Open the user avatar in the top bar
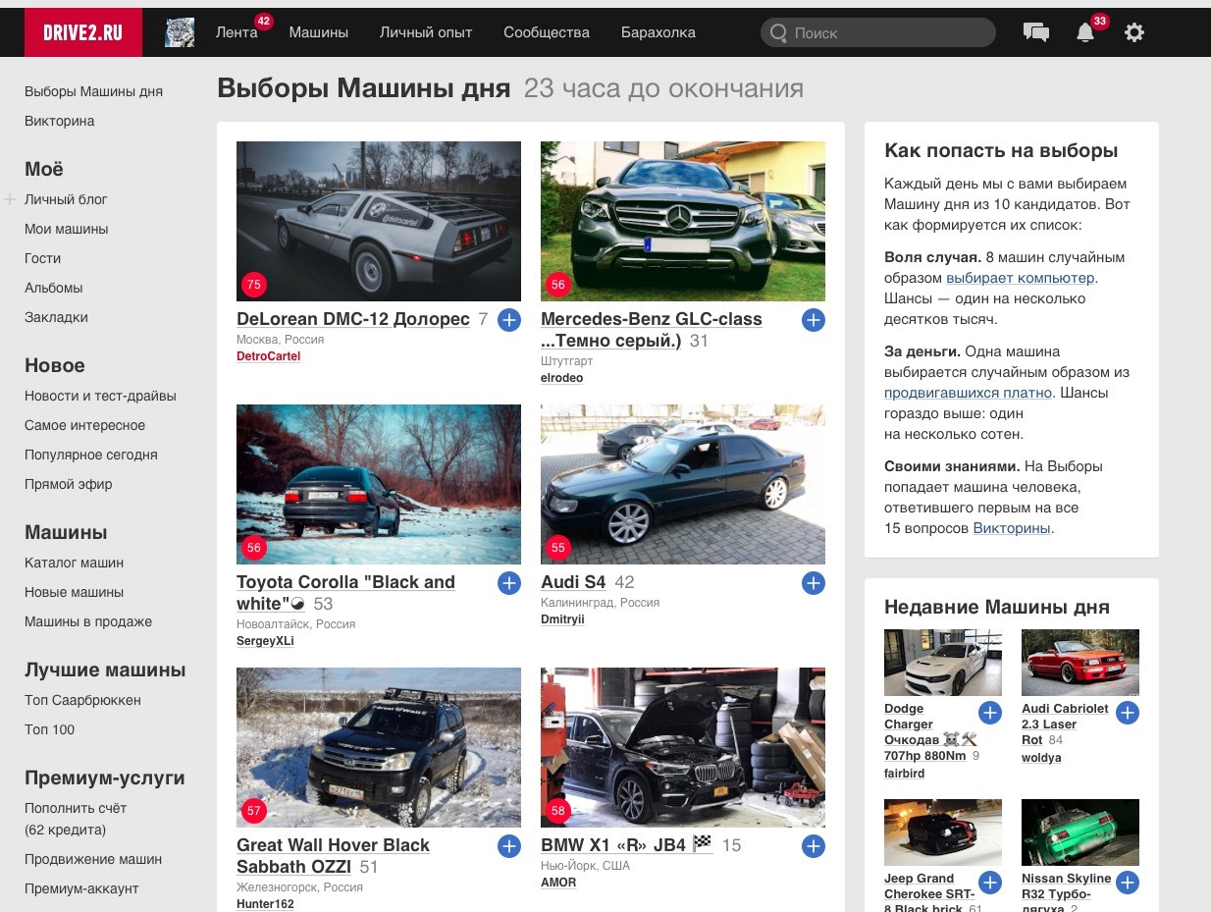The height and width of the screenshot is (912, 1211). pos(180,32)
